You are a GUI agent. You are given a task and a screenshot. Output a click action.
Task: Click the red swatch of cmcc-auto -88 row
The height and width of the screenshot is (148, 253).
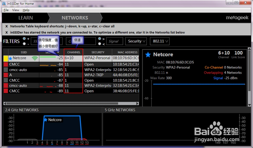tap(6, 86)
